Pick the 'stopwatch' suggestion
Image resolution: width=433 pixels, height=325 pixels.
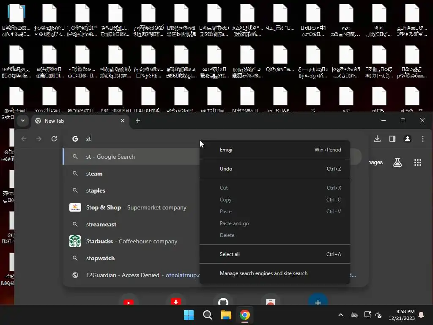pos(132,258)
